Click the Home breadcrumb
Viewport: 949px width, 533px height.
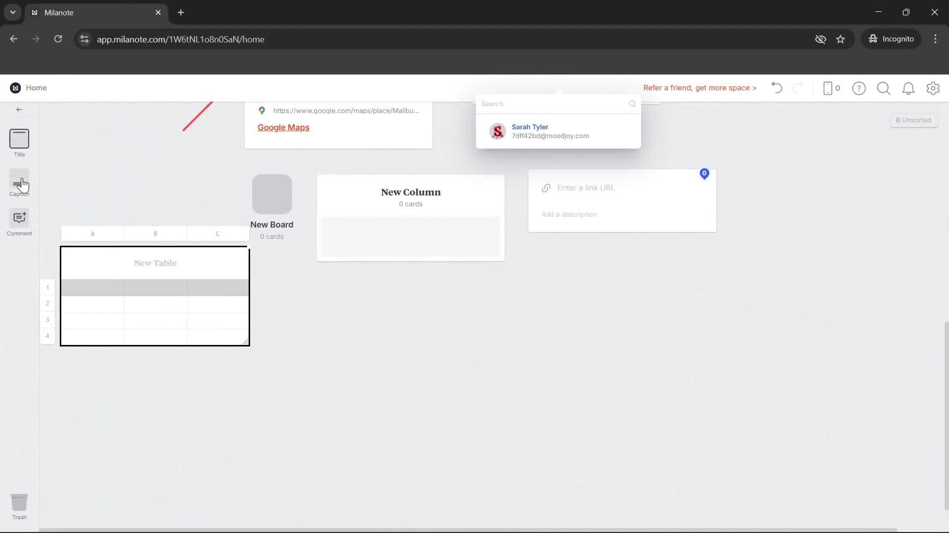pos(37,87)
